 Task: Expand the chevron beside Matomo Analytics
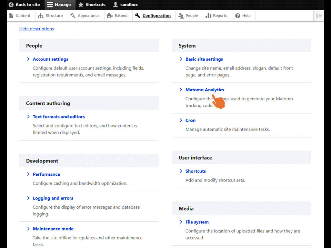[181, 90]
